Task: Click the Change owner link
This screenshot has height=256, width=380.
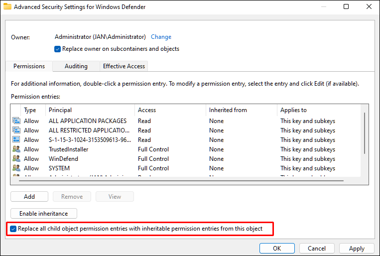Action: [x=161, y=37]
